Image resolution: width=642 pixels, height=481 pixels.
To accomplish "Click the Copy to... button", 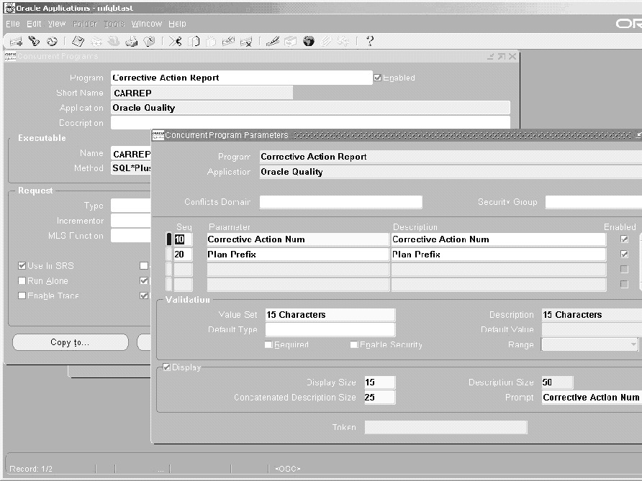I will 71,342.
